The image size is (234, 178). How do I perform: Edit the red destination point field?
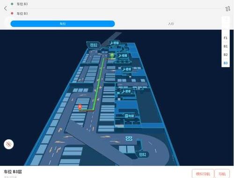point(116,14)
